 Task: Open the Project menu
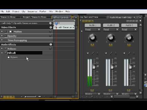[16, 11]
